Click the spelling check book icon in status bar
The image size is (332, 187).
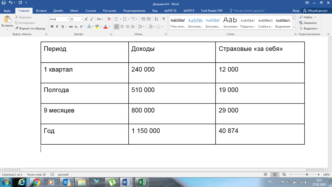pyautogui.click(x=52, y=175)
